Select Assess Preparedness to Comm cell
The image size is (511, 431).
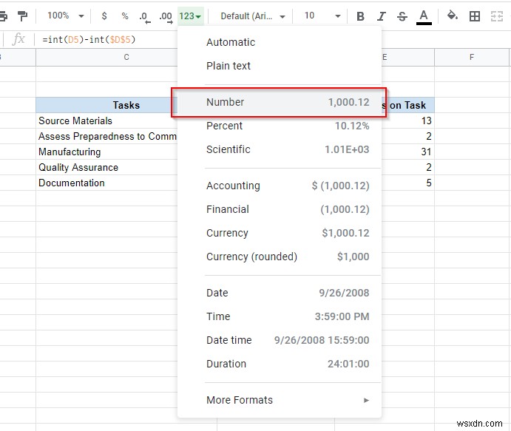pos(107,136)
